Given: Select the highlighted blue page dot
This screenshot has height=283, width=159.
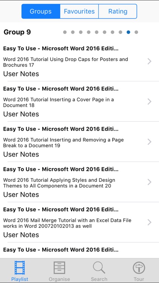Looking at the screenshot, I should [x=128, y=32].
